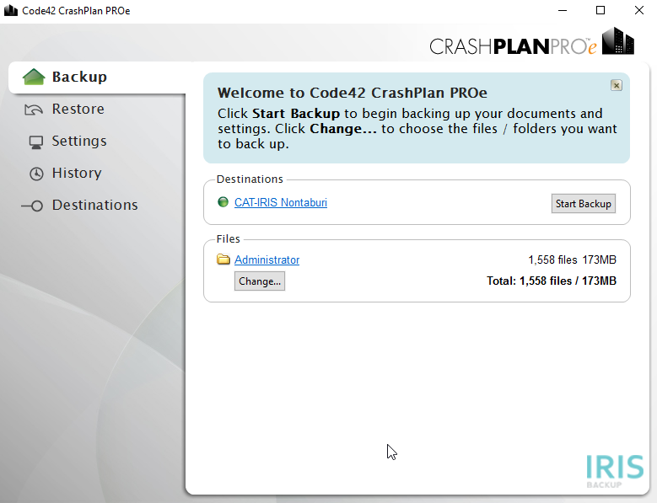The height and width of the screenshot is (503, 657).
Task: Open the Administrator folder link
Action: pyautogui.click(x=267, y=260)
